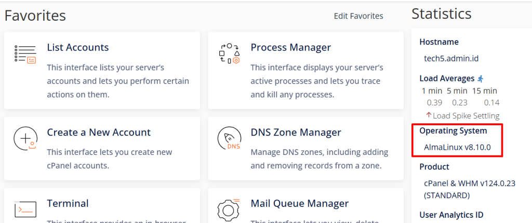Click the Load Averages label
Viewport: 532px width, 223px height.
[447, 78]
